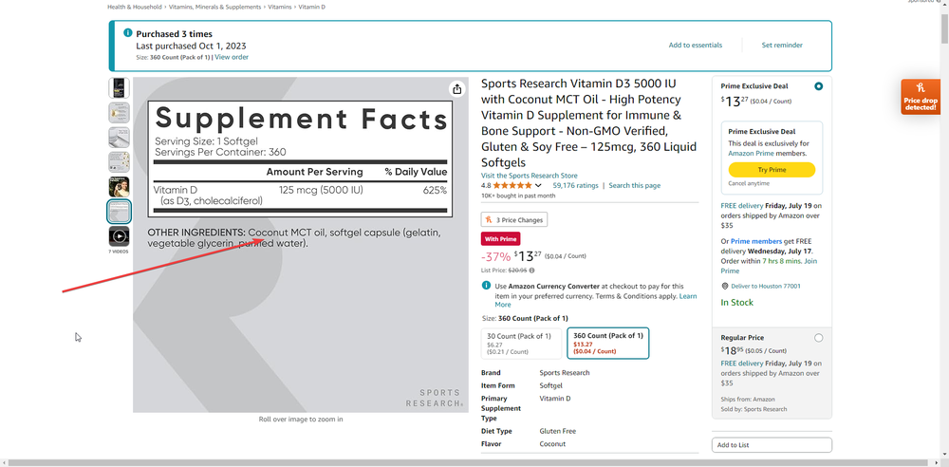The width and height of the screenshot is (949, 467).
Task: Expand the ratings breakdown chevron
Action: pyautogui.click(x=538, y=185)
